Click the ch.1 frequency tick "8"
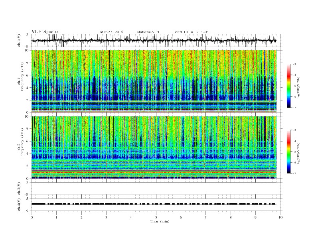The image size is (316, 244). [x=28, y=63]
